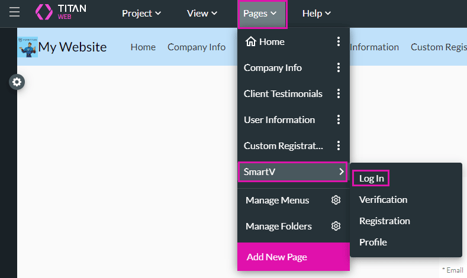Select Log In from SmartV submenu
The image size is (467, 278).
[371, 178]
